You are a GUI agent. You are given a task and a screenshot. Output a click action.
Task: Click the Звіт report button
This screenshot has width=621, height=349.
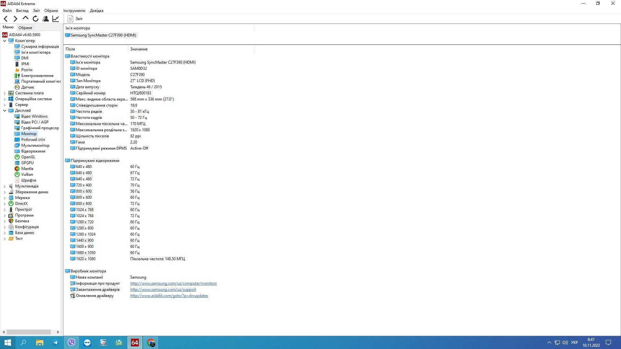point(75,19)
